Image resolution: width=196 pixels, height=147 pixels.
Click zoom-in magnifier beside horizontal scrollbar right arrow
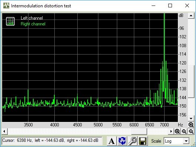pyautogui.click(x=178, y=131)
